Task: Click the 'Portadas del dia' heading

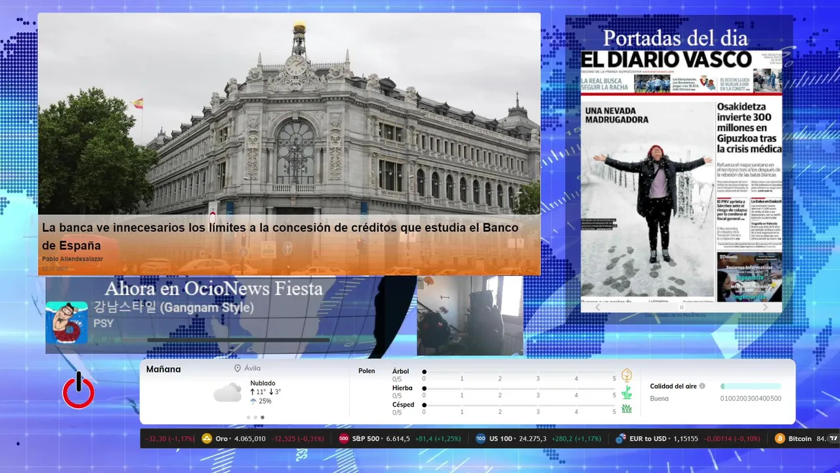Action: pyautogui.click(x=677, y=37)
